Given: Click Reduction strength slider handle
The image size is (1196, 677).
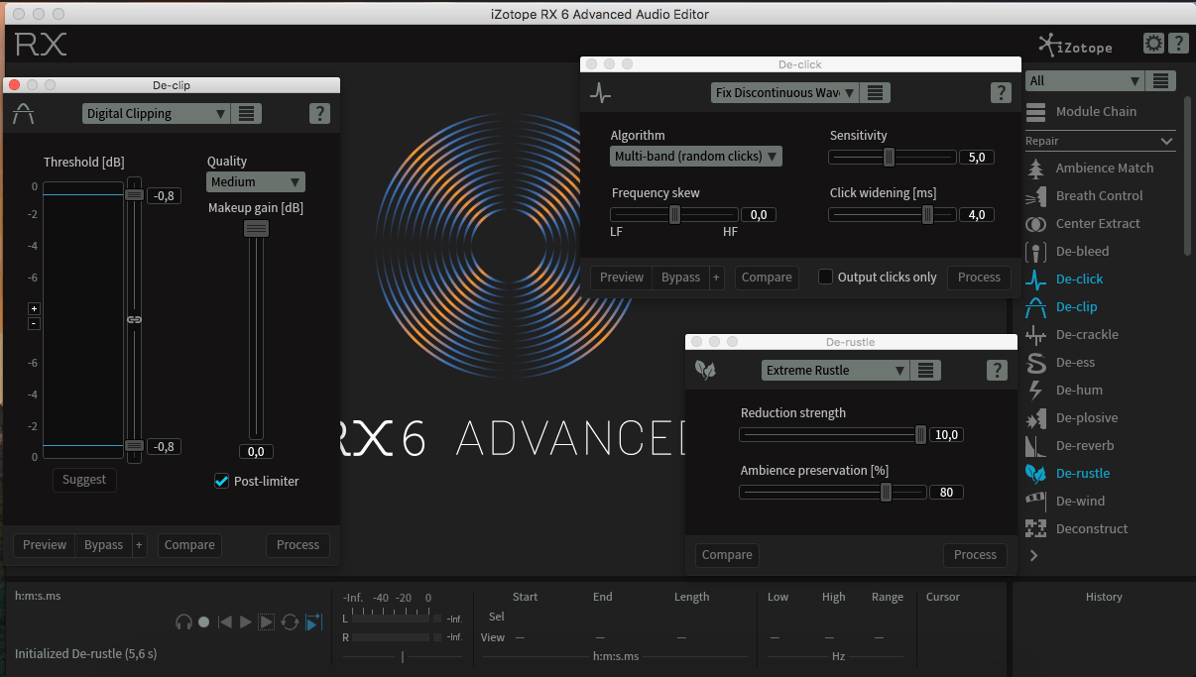Looking at the screenshot, I should 920,434.
